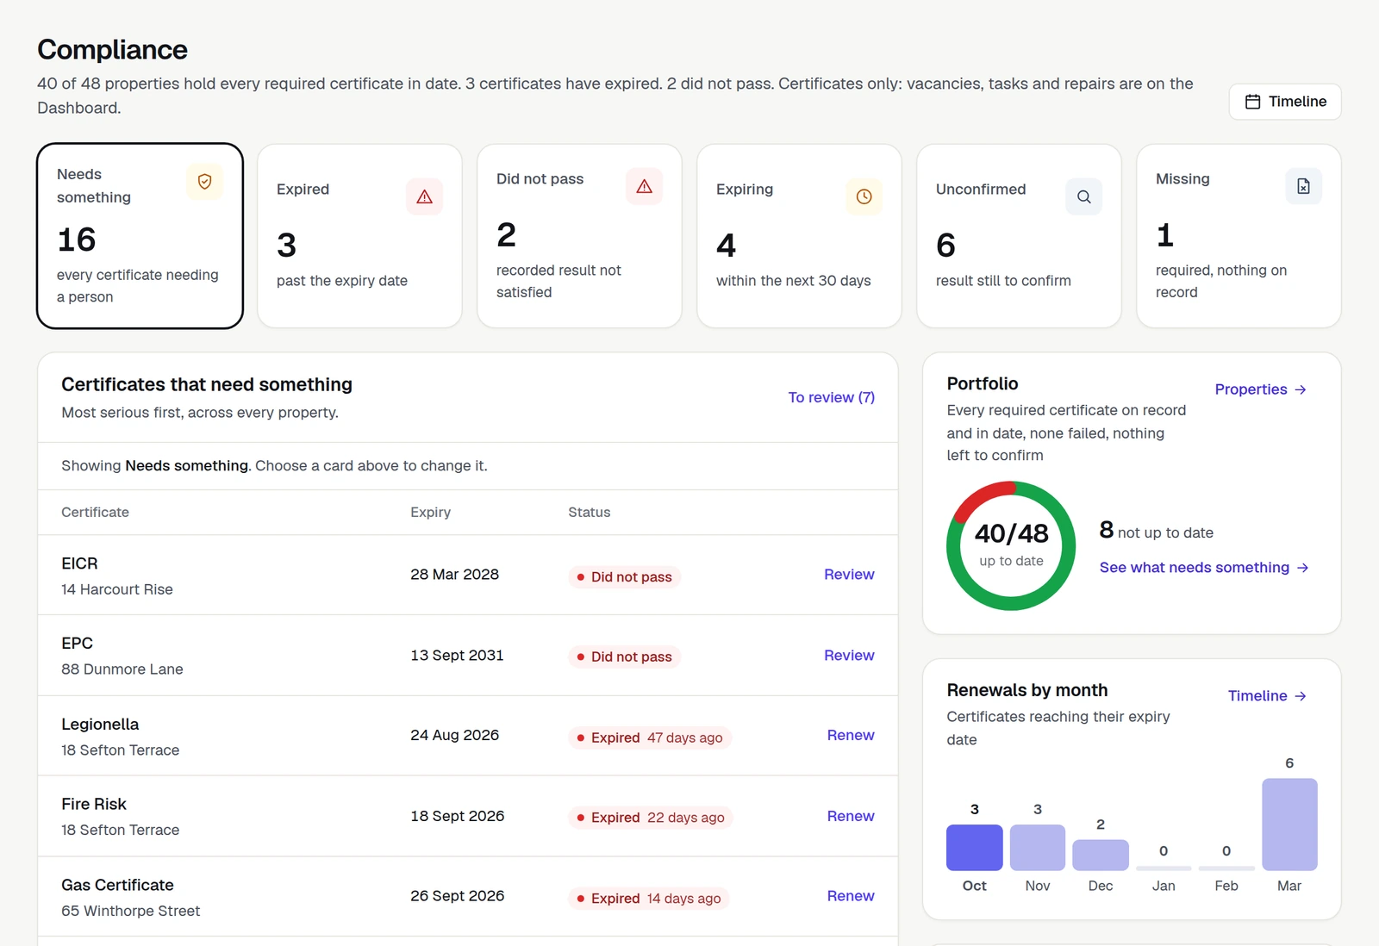Click the EICR certificate name
Image resolution: width=1379 pixels, height=946 pixels.
pyautogui.click(x=79, y=563)
